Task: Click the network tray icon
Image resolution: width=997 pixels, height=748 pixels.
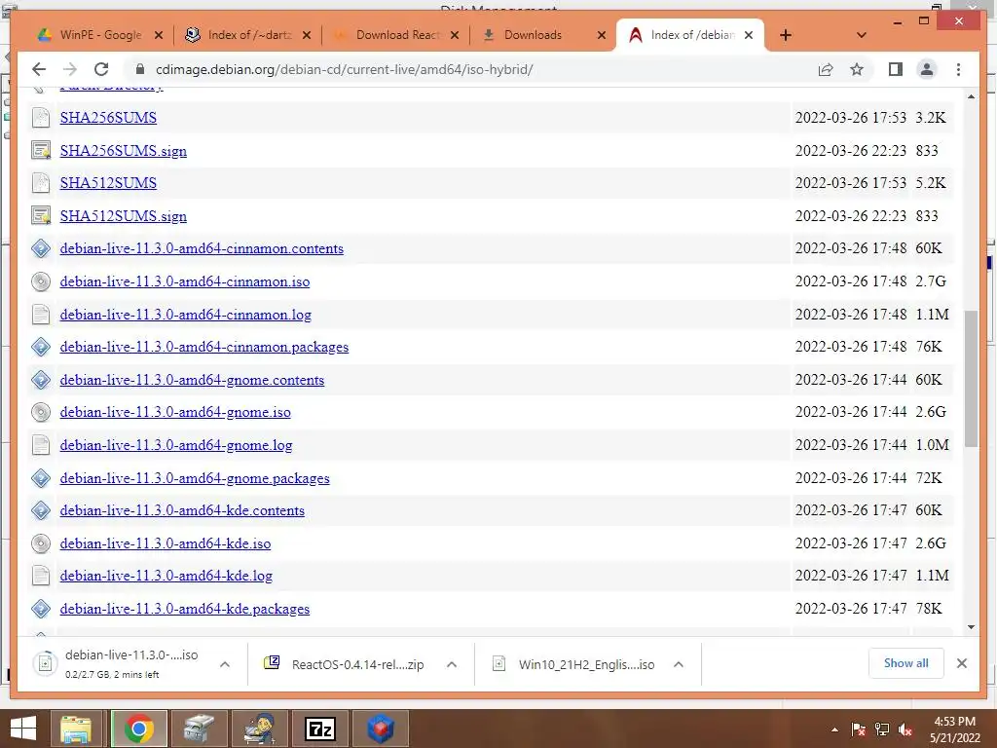Action: pos(882,729)
